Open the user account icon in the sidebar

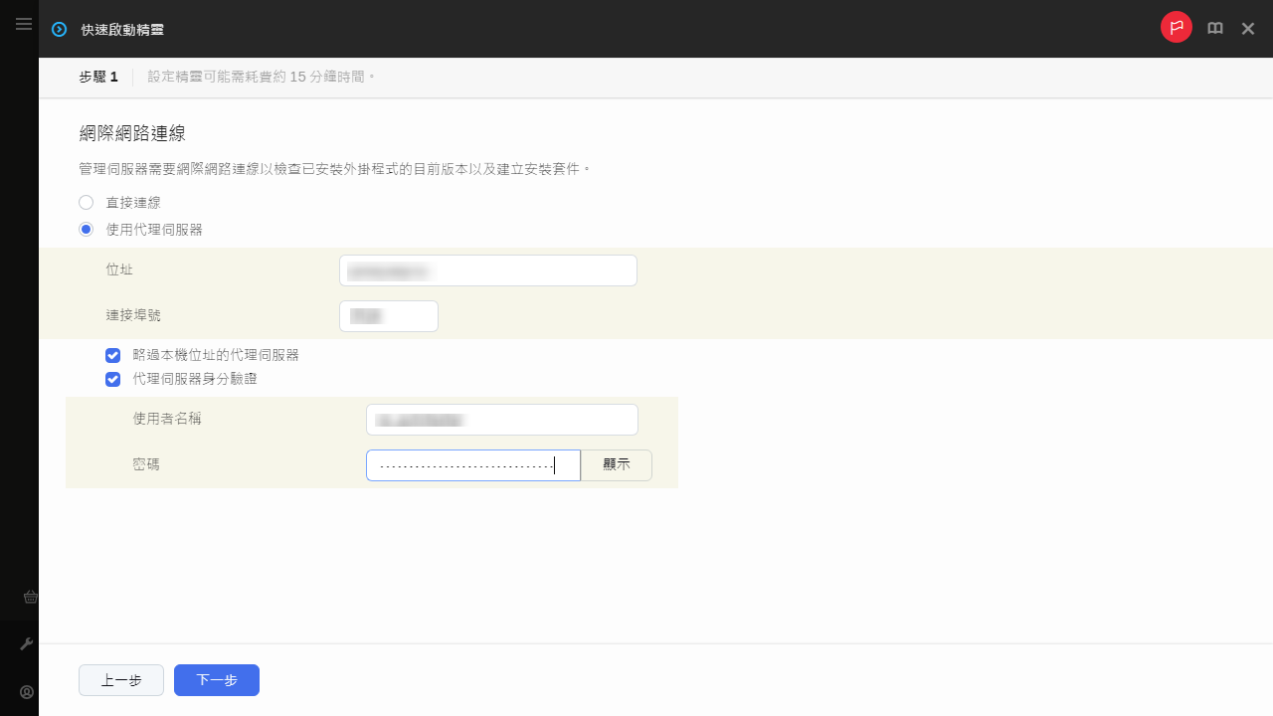pyautogui.click(x=27, y=692)
